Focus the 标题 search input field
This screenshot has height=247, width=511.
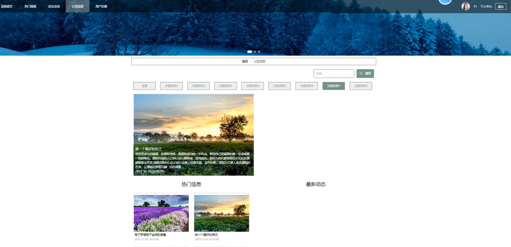334,74
